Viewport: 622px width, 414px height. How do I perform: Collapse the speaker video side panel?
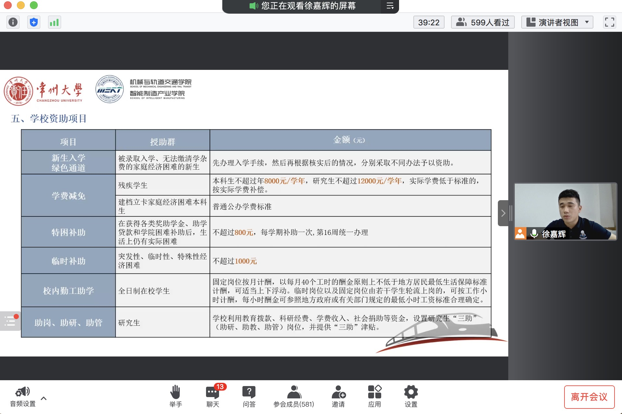[503, 213]
